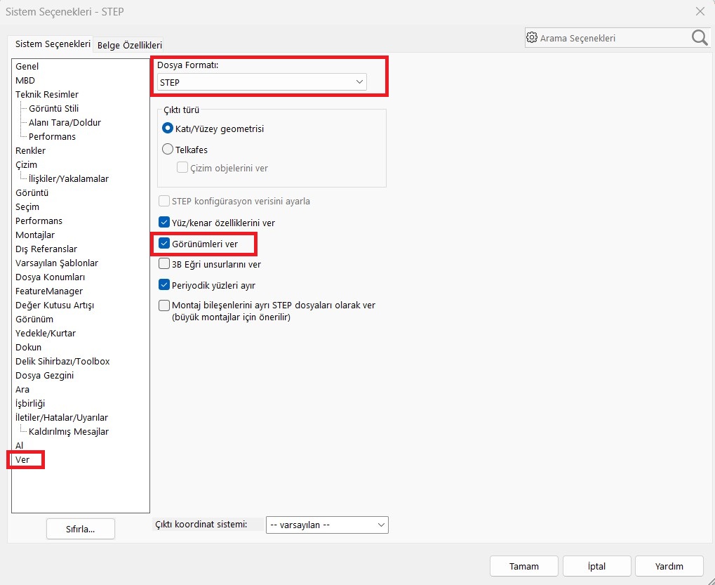
Task: Select Delik Sihirbazı/Toolbox category
Action: point(62,362)
